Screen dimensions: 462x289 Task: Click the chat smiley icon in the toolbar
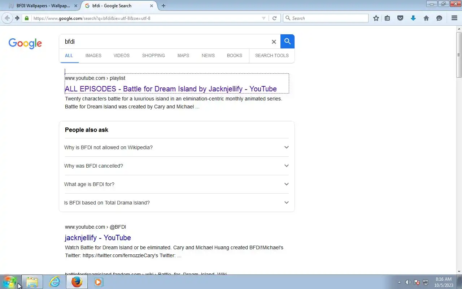(439, 18)
